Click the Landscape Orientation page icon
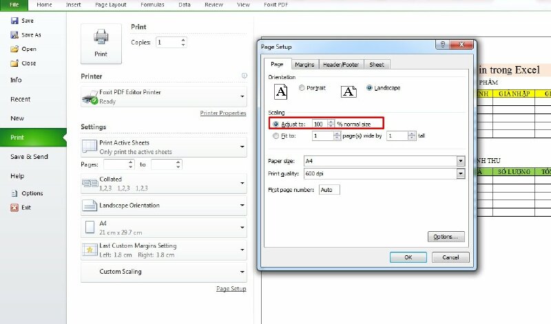Viewport: 551px width, 324px height. click(90, 206)
